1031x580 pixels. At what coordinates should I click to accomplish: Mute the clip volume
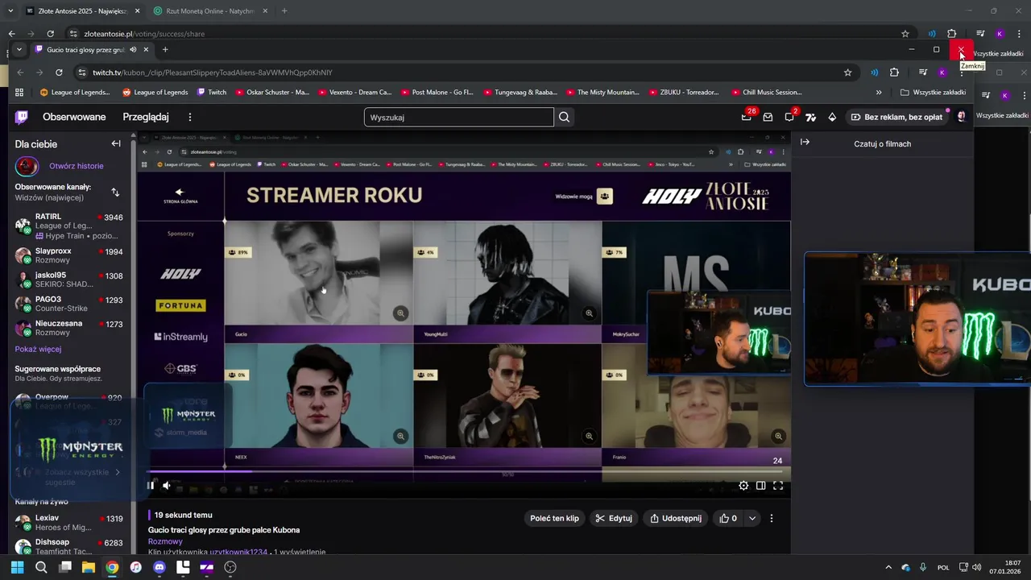[x=167, y=485]
